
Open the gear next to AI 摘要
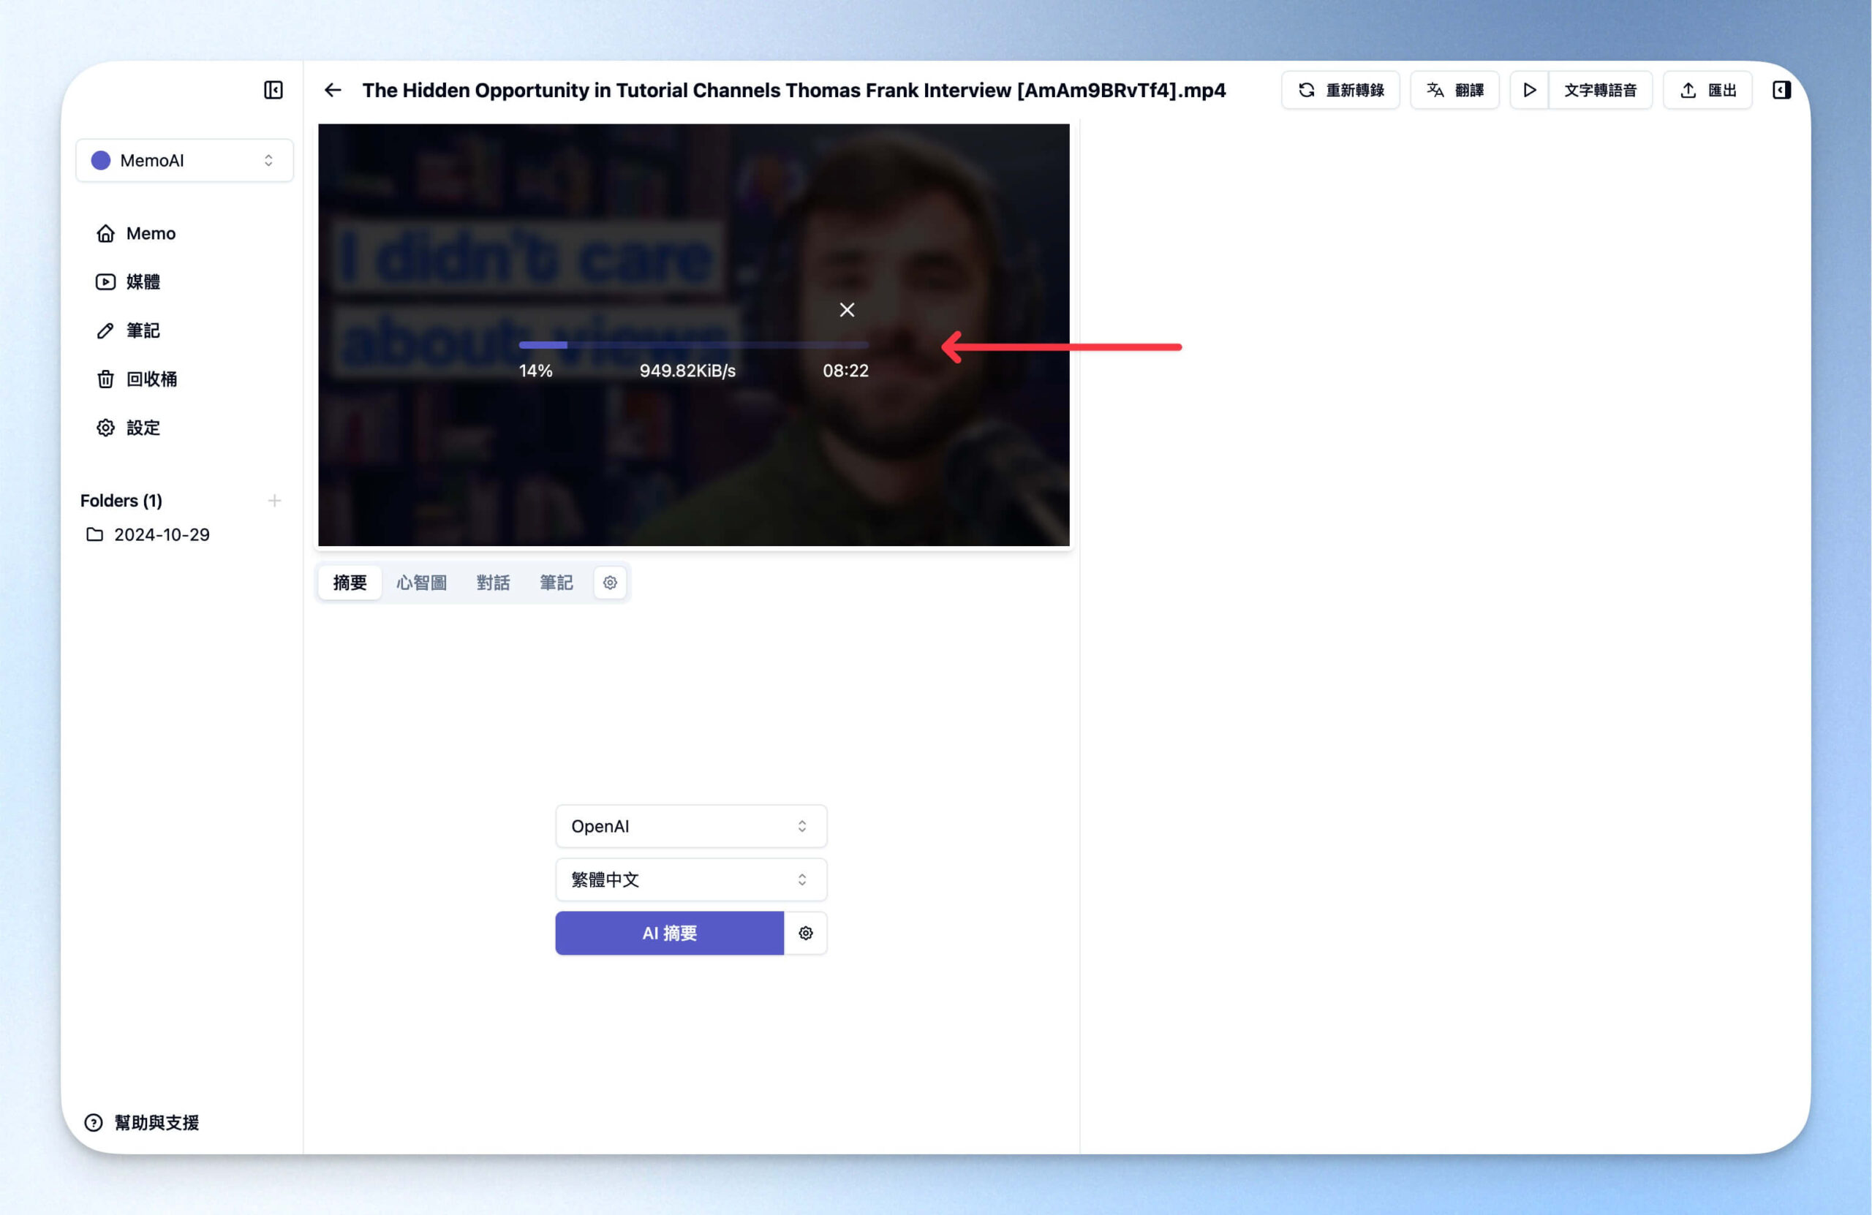click(805, 933)
